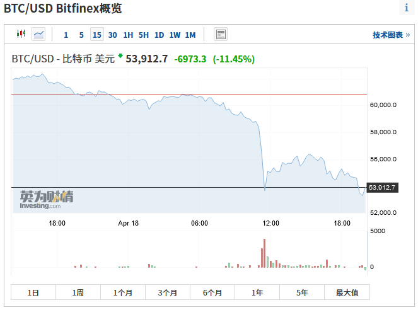Set range to 1年
418x310 pixels.
point(257,292)
